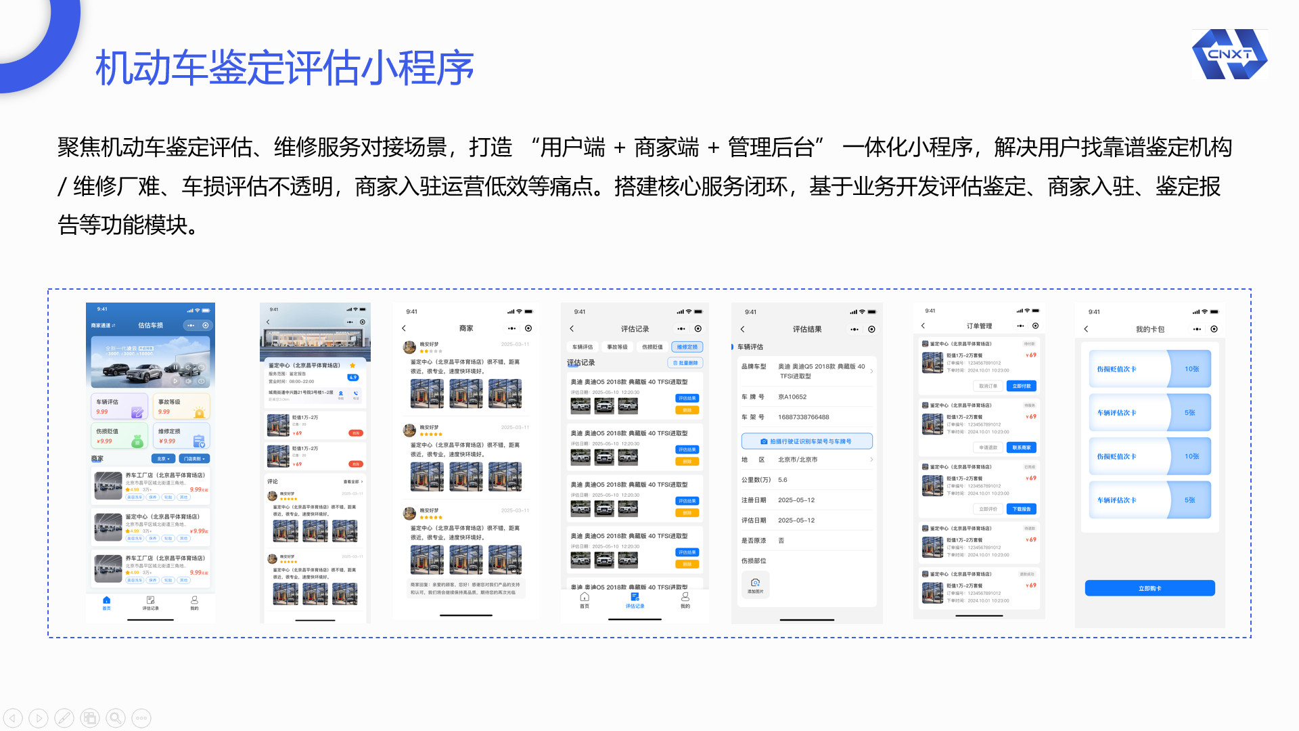
Task: Open the more options ellipsis in slideshow controls
Action: (x=141, y=718)
